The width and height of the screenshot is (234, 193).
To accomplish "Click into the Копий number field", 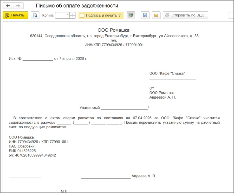I will (x=63, y=15).
